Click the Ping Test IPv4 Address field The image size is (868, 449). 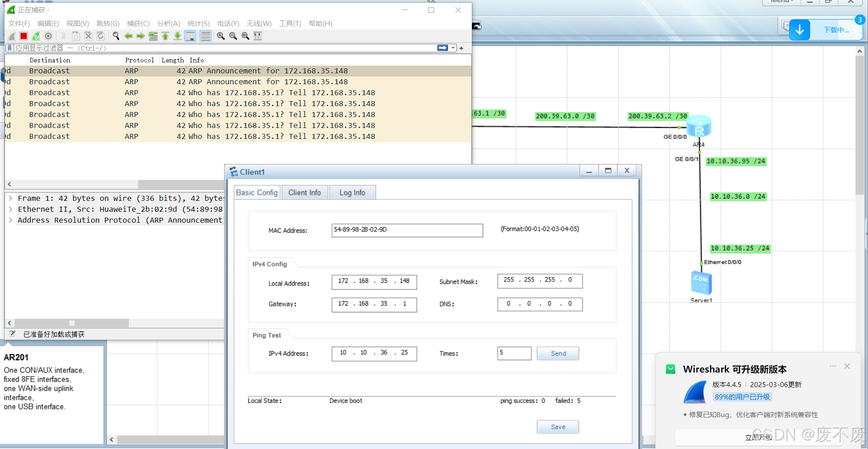(x=374, y=353)
